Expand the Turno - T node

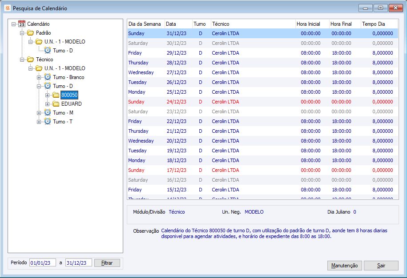[x=39, y=122]
